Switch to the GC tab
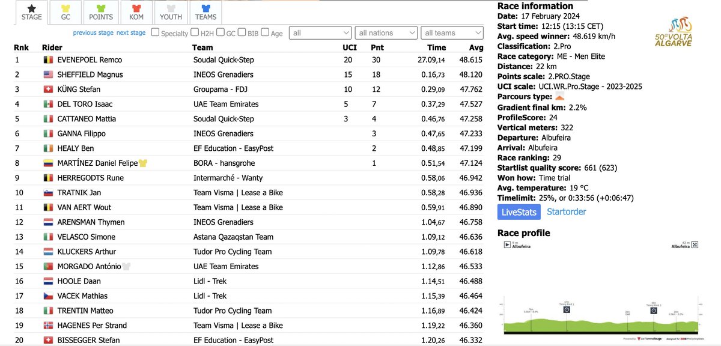The image size is (721, 346). [65, 12]
